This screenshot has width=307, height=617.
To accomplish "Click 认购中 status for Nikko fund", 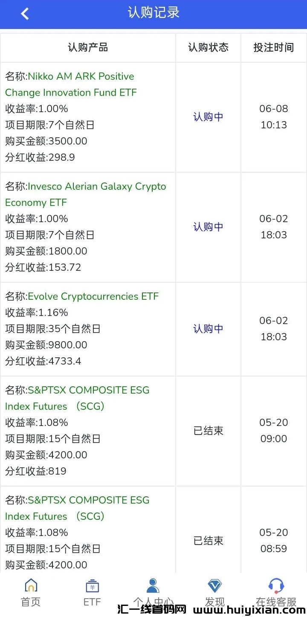I will tap(208, 117).
